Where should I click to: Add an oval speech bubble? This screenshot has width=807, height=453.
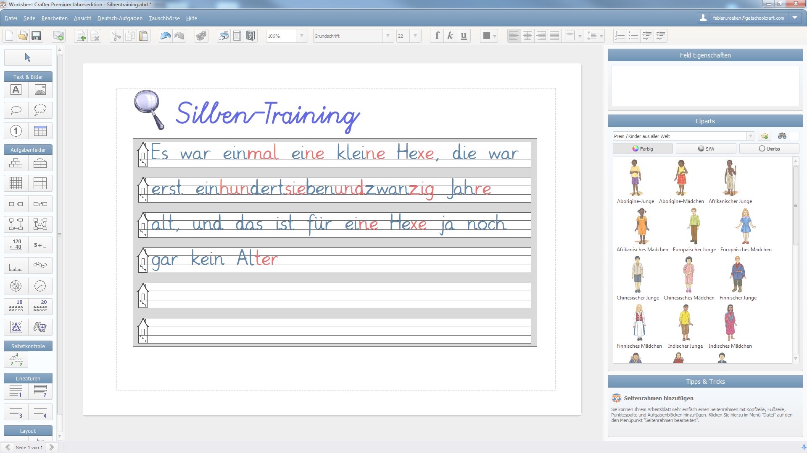16,110
